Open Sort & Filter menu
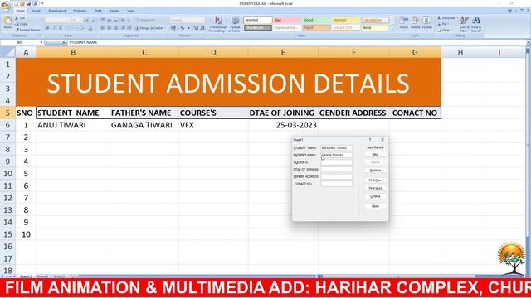Image resolution: width=531 pixels, height=298 pixels. tap(465, 24)
